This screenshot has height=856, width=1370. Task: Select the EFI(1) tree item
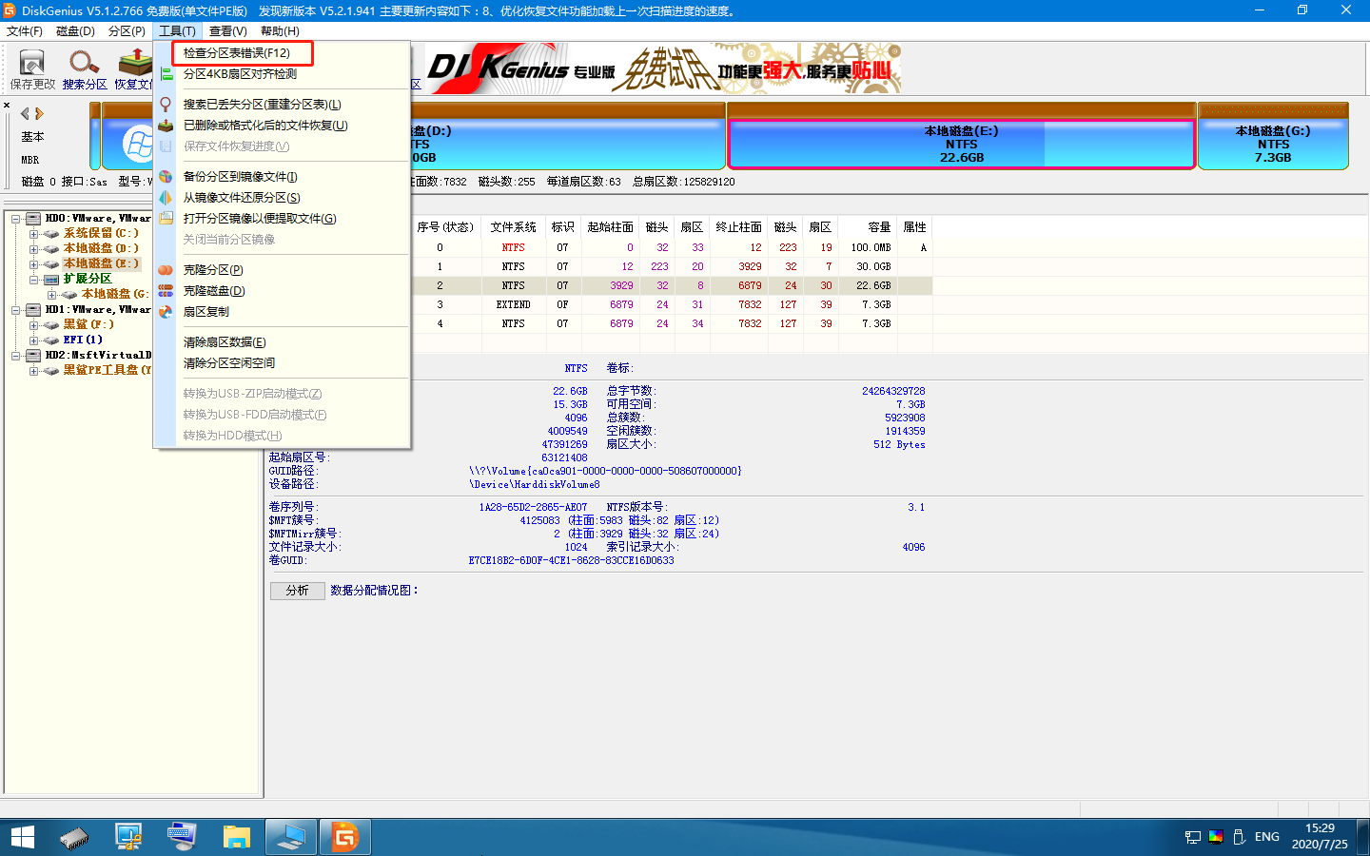pos(83,340)
